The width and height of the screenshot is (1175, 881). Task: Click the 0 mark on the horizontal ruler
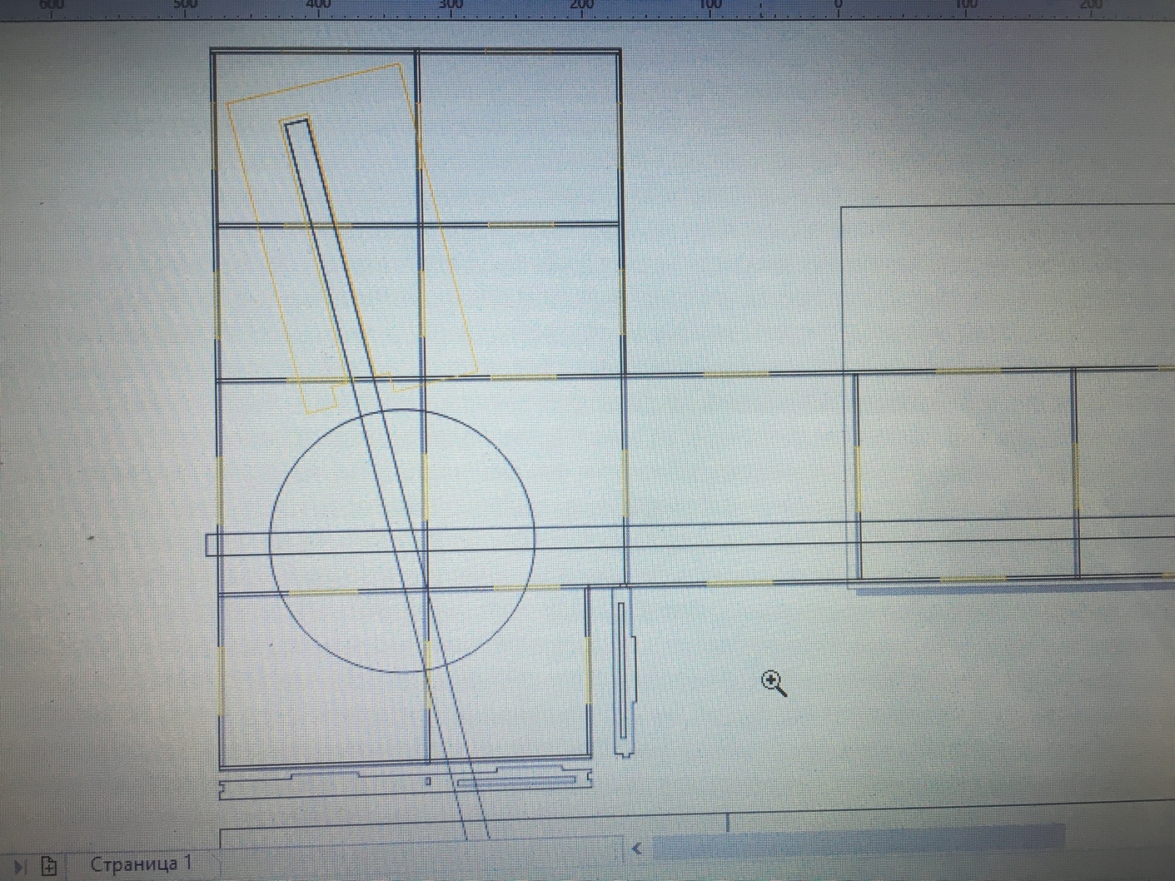(x=839, y=6)
